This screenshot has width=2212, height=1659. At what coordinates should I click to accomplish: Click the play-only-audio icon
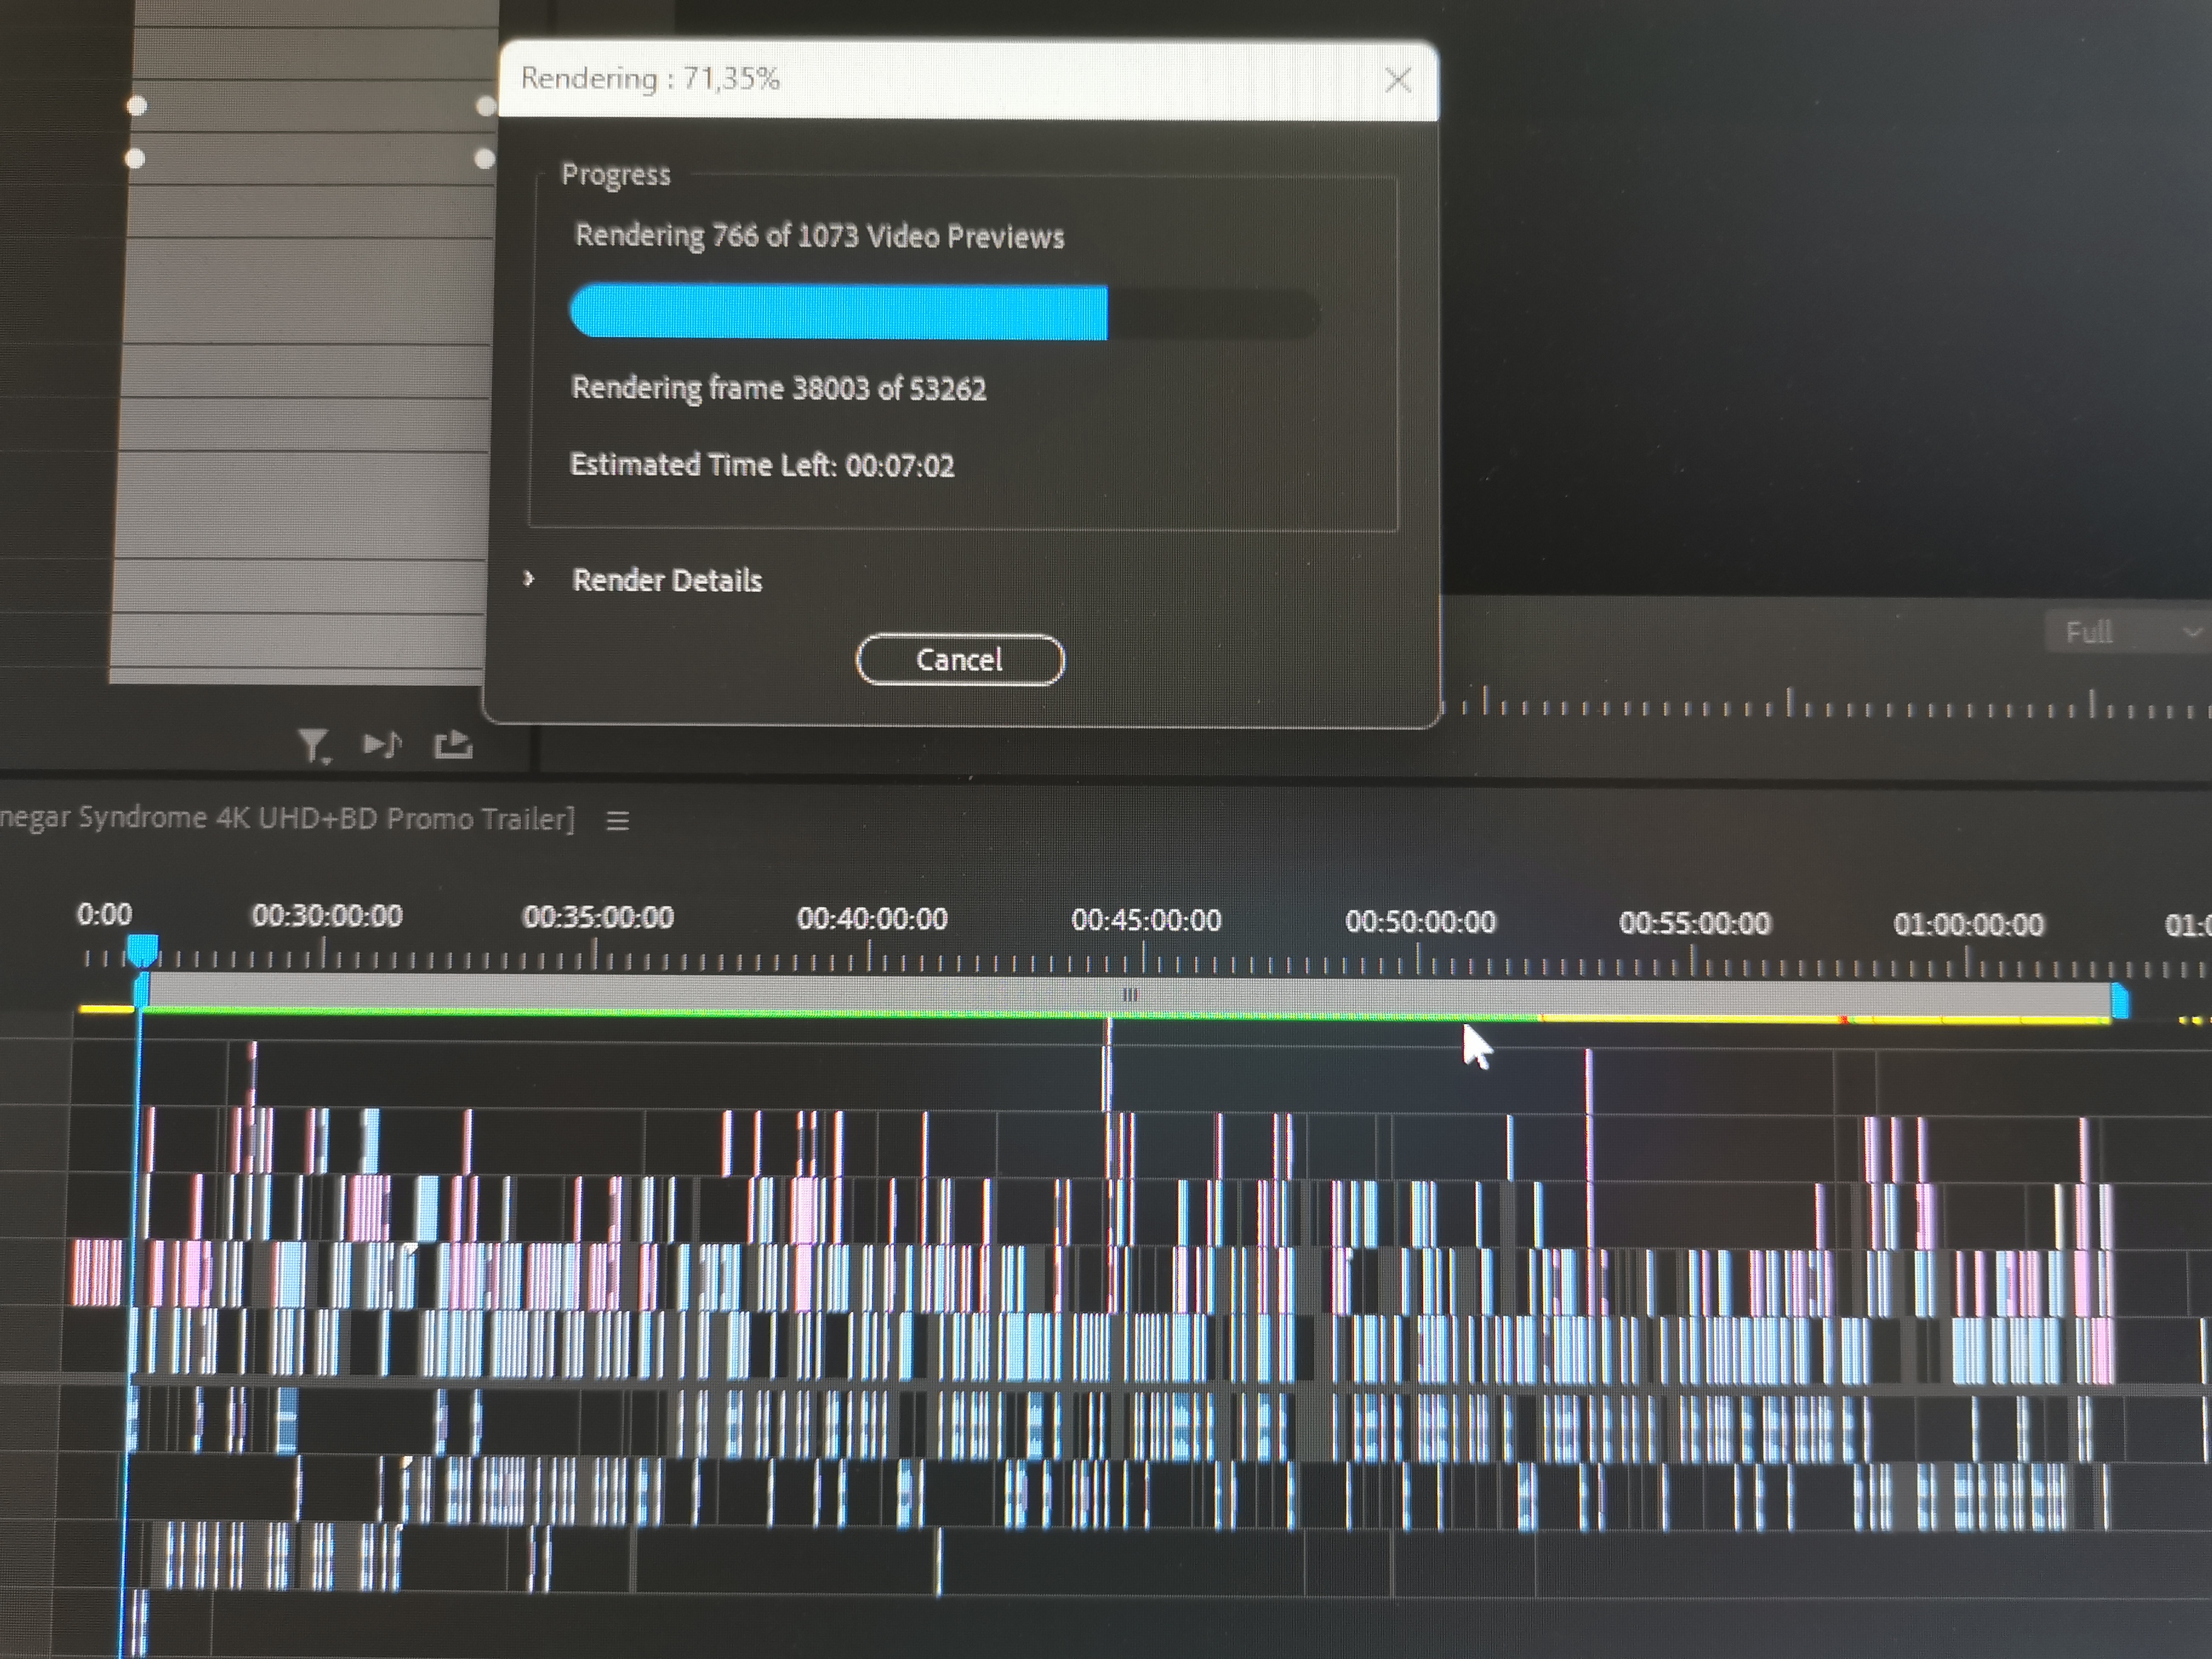click(x=382, y=744)
